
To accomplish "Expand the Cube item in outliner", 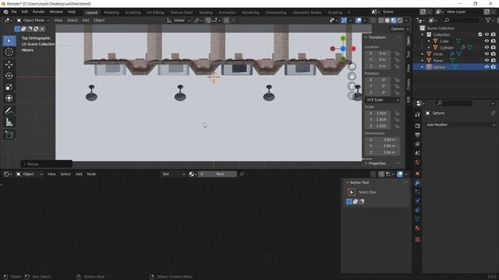I will pos(429,41).
